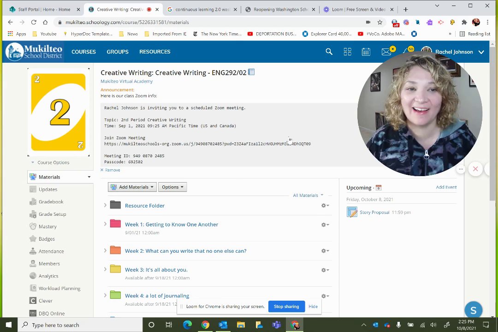Click the Mukilteo School District logo
The width and height of the screenshot is (498, 332).
(x=34, y=52)
